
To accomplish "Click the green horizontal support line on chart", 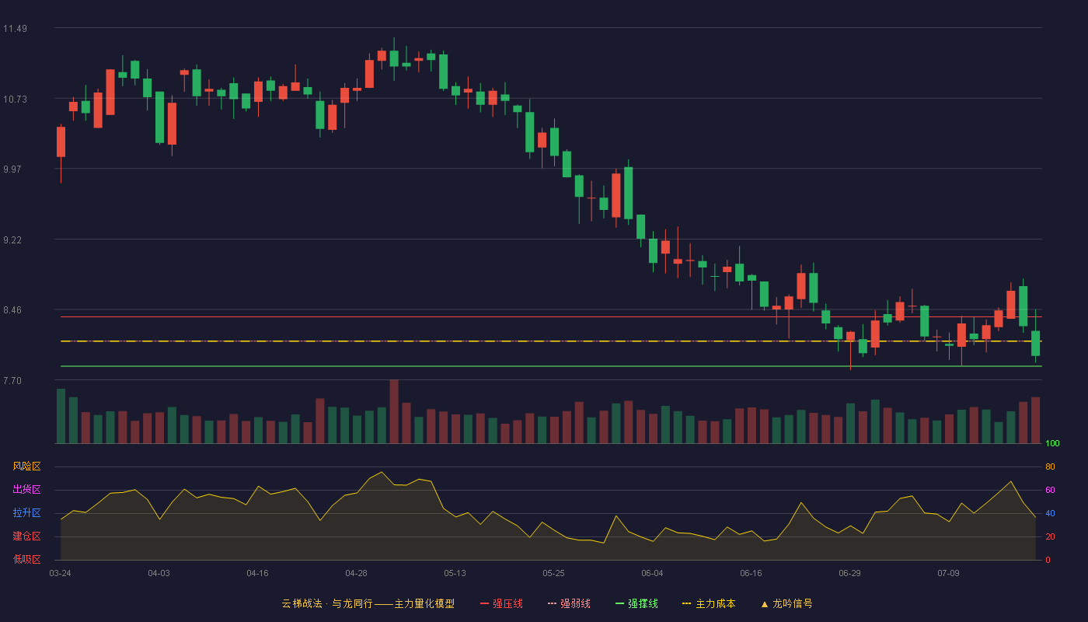I will tap(551, 365).
